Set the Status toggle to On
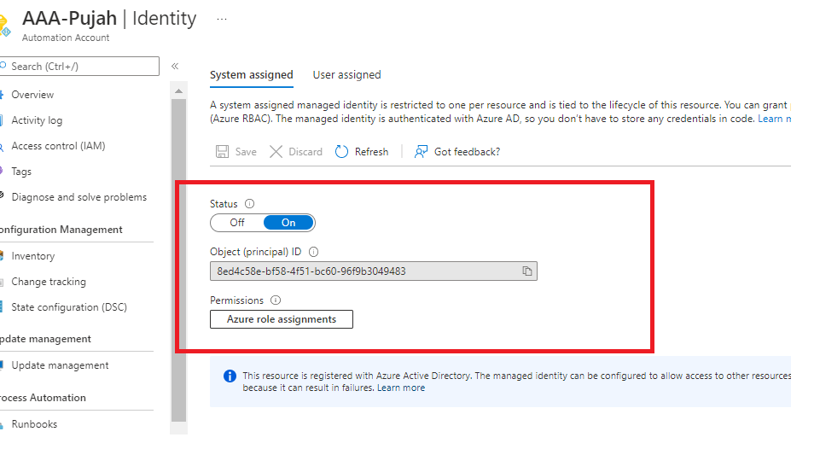The width and height of the screenshot is (820, 449). [x=288, y=223]
